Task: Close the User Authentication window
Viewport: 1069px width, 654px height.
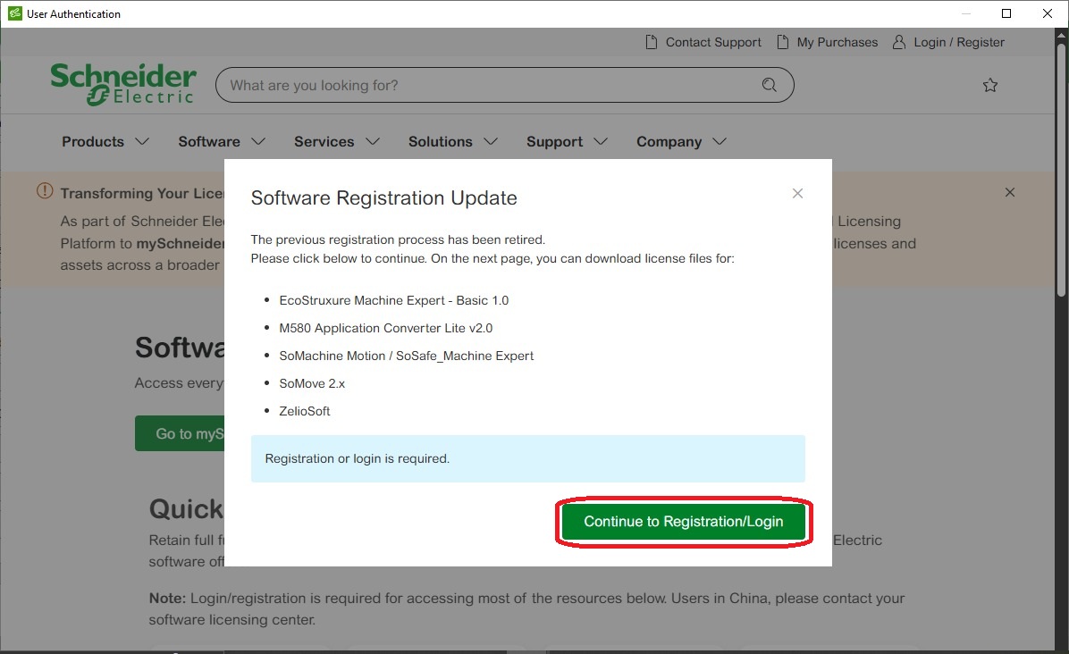Action: pos(1048,13)
